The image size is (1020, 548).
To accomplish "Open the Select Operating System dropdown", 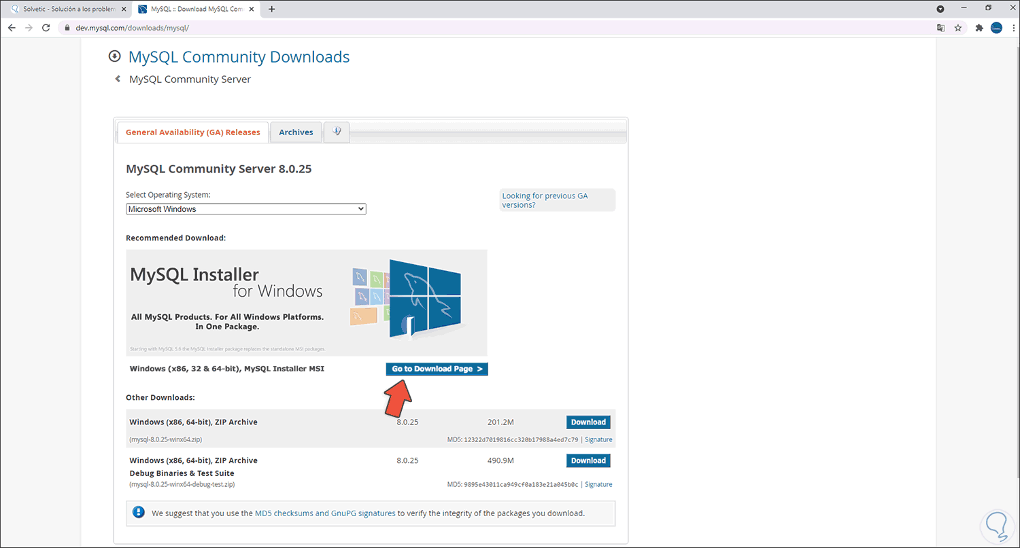I will (x=246, y=209).
